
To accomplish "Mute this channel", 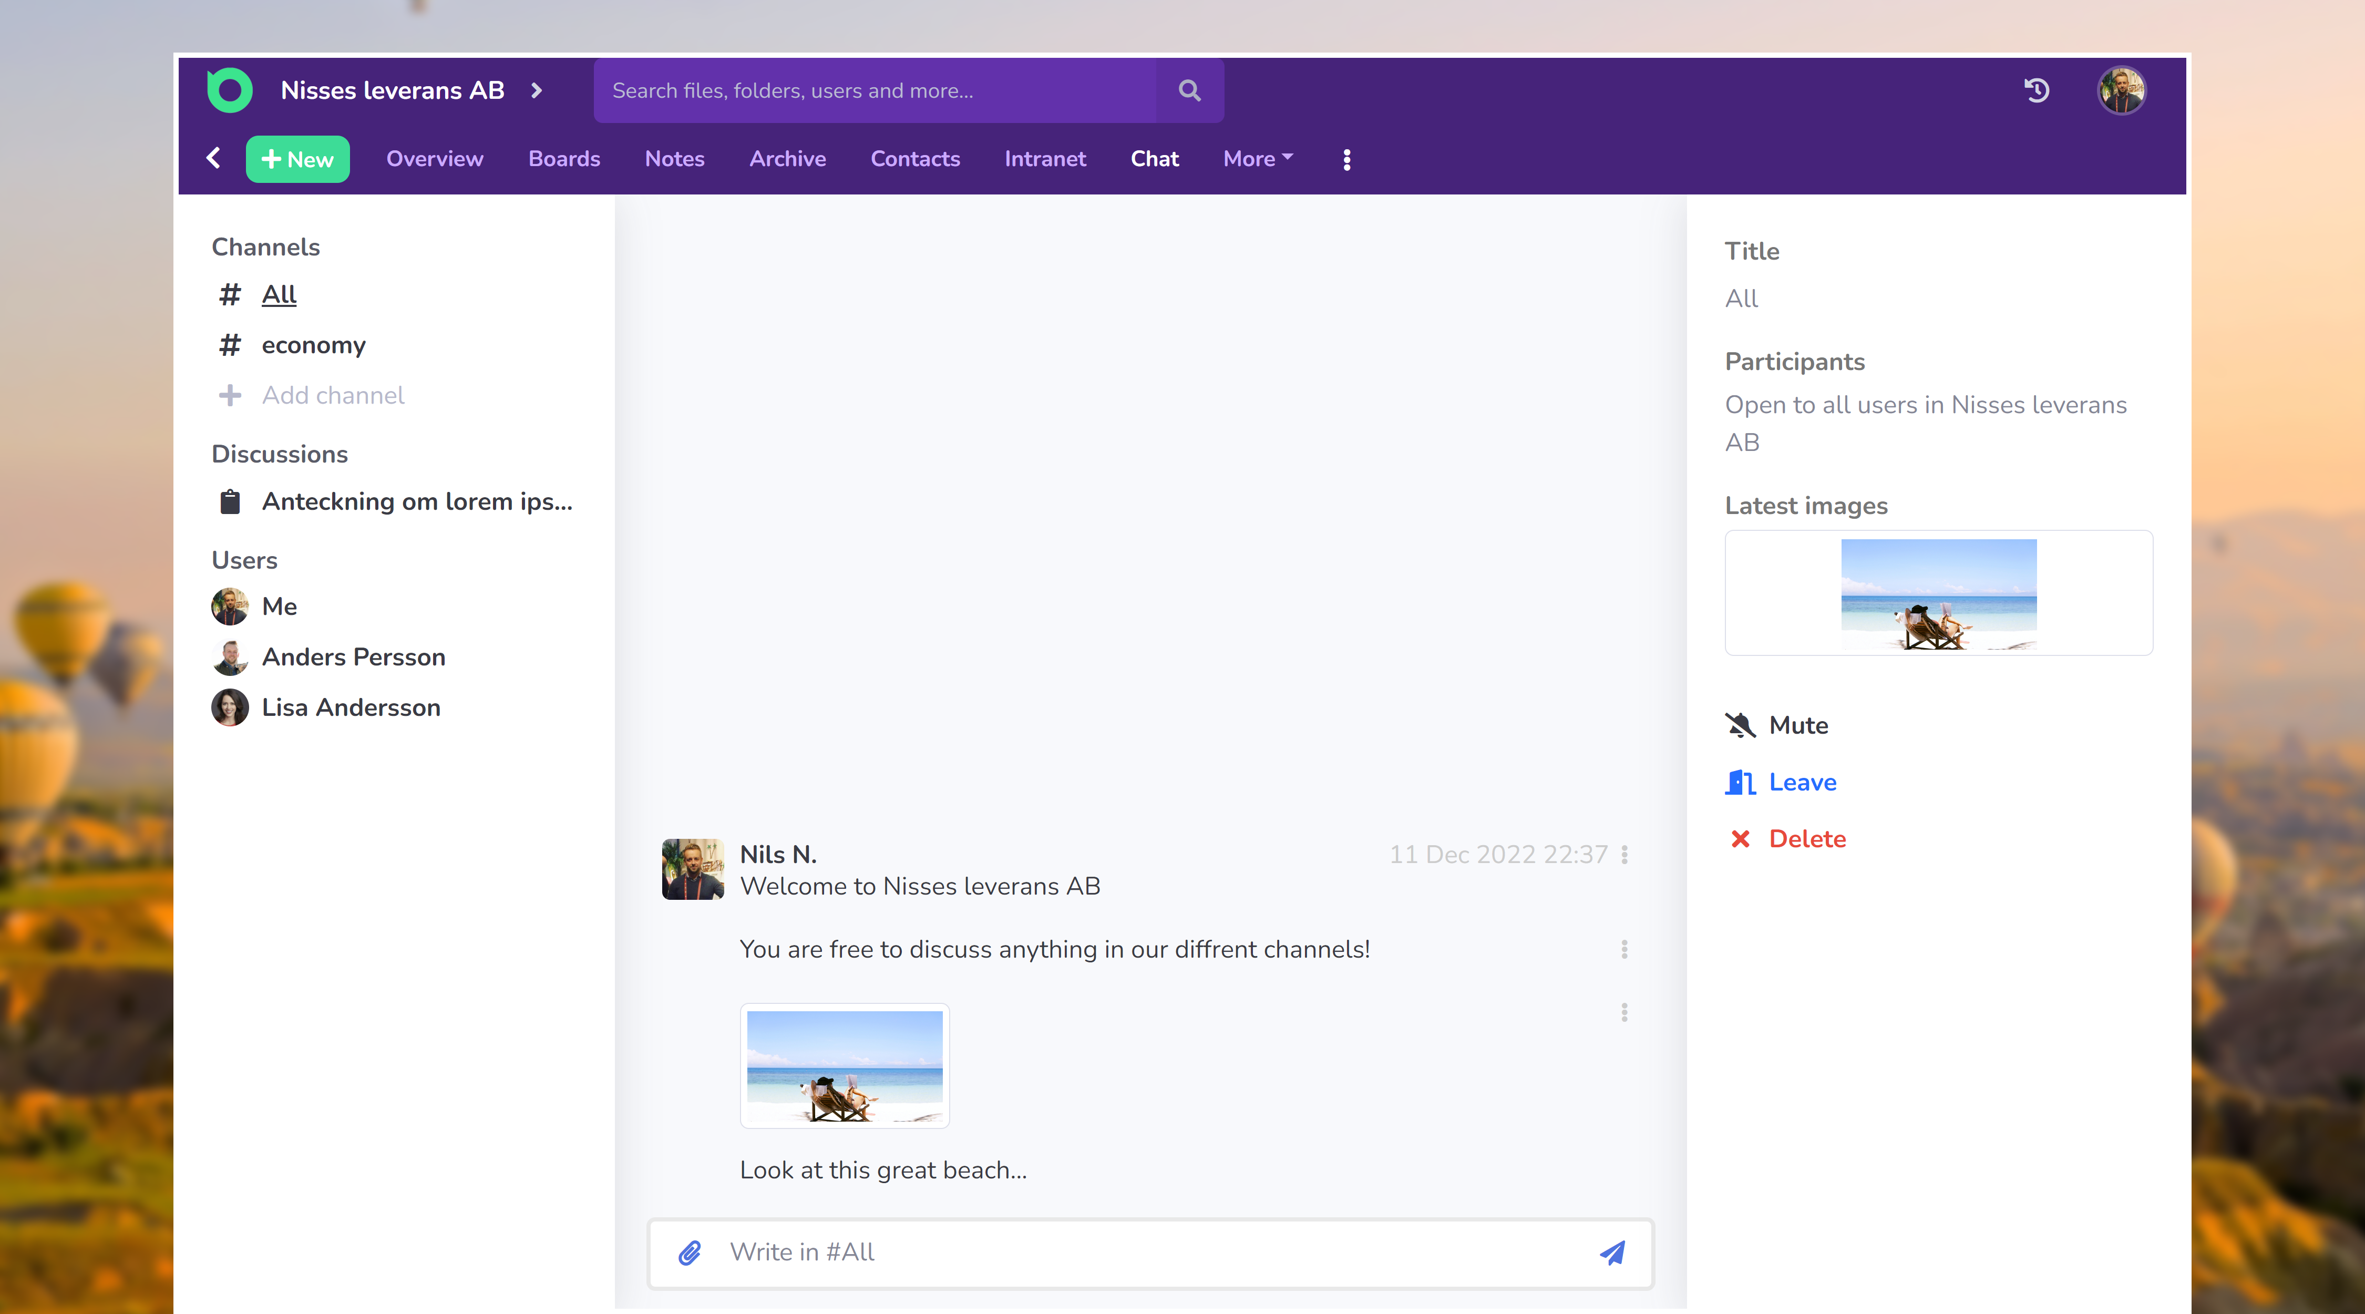I will point(1797,725).
